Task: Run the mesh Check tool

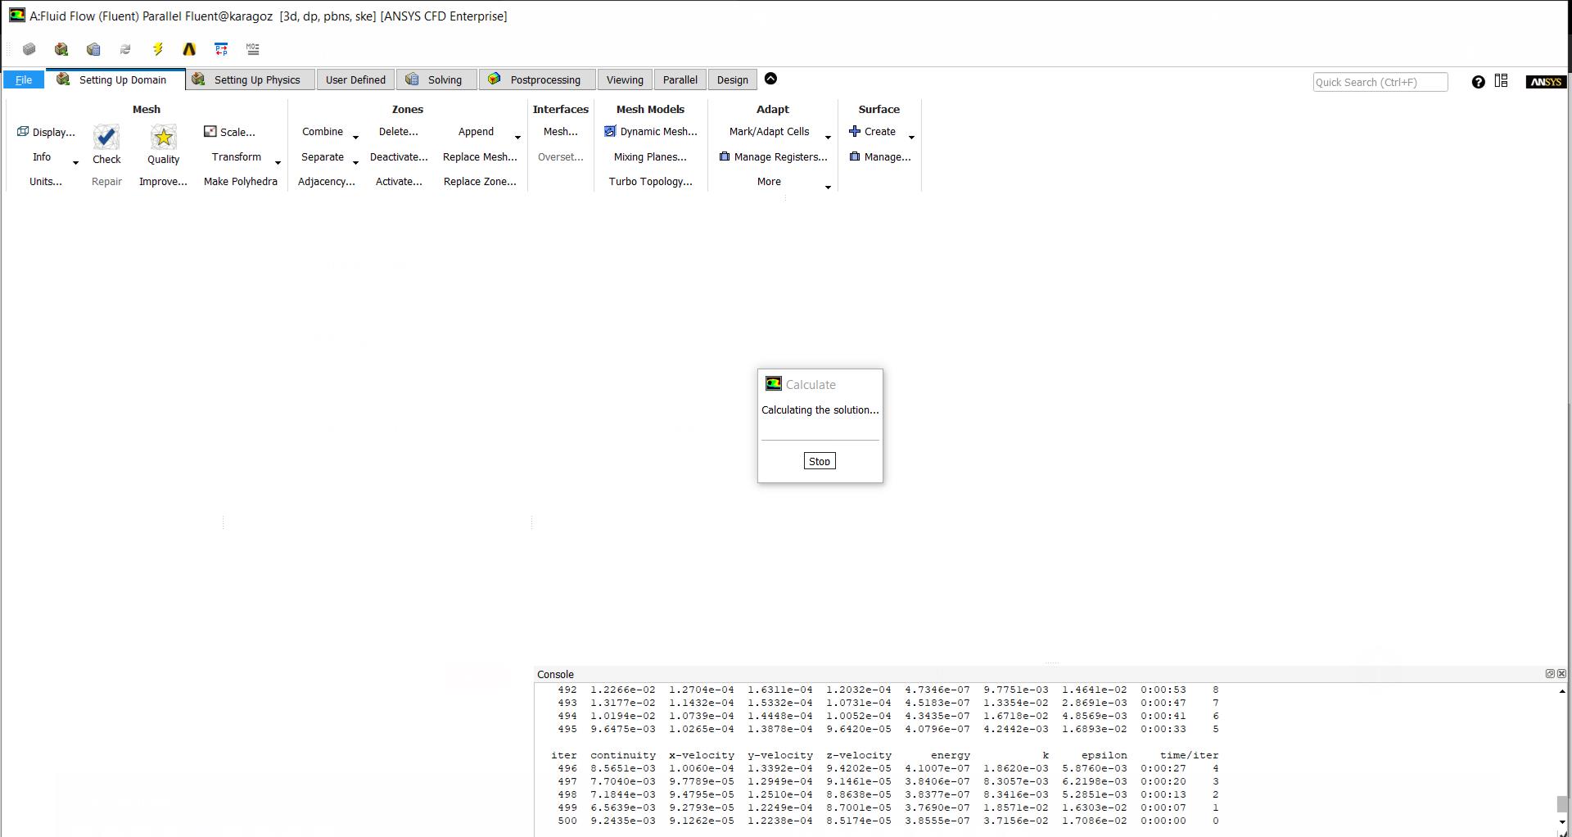Action: pyautogui.click(x=106, y=145)
